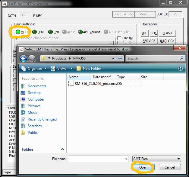Click the Open button in file dialog
This screenshot has width=189, height=177.
(x=143, y=167)
